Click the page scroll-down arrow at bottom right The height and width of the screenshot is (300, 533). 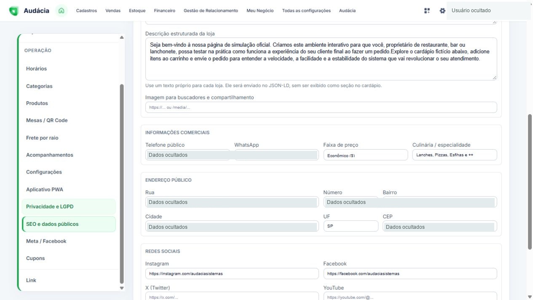click(x=530, y=297)
